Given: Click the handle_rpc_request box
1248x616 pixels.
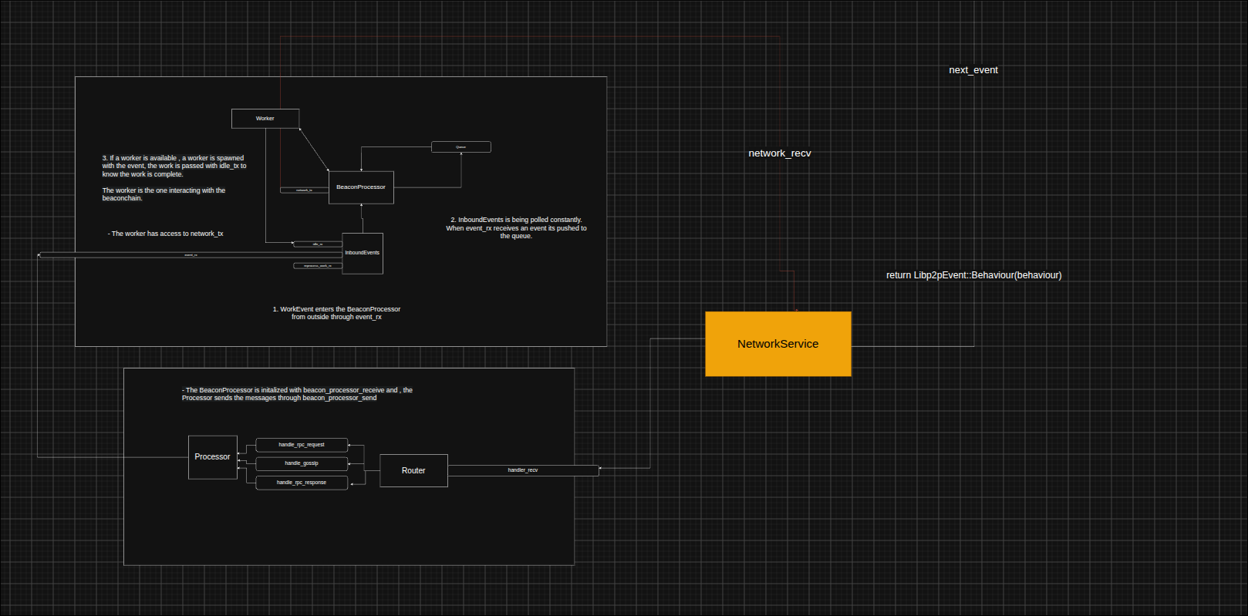Looking at the screenshot, I should coord(302,445).
